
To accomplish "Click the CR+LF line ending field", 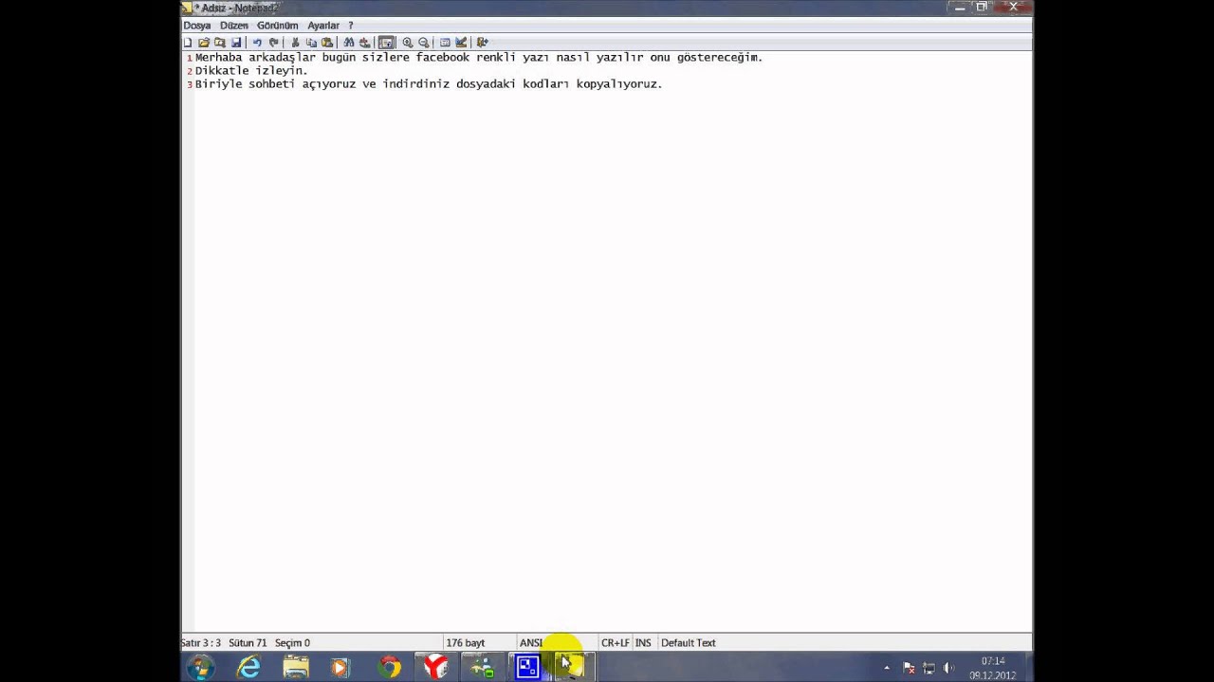I will [x=615, y=642].
